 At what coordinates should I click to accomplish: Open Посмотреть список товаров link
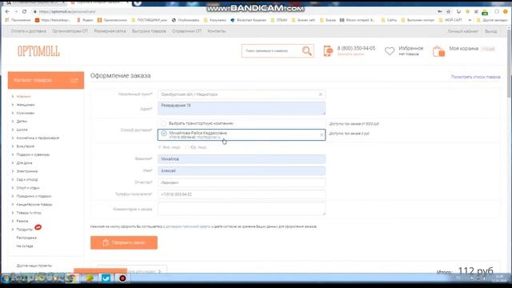click(475, 77)
